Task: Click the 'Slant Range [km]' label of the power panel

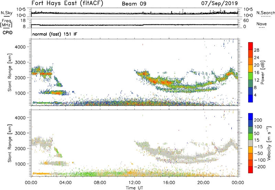Action: (x=10, y=72)
